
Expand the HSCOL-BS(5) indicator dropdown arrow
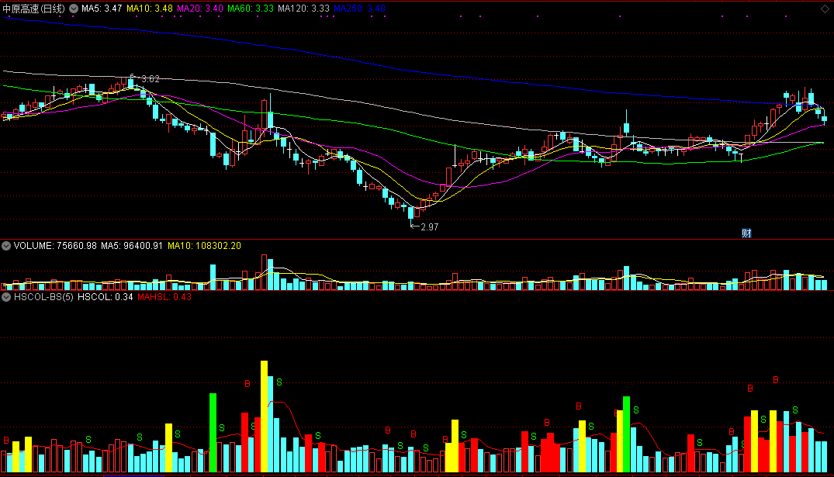[6, 297]
